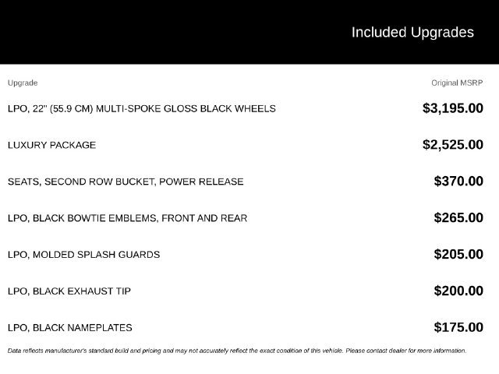This screenshot has width=499, height=374.
Task: Click the manufacturer data disclaimer text
Action: click(237, 351)
